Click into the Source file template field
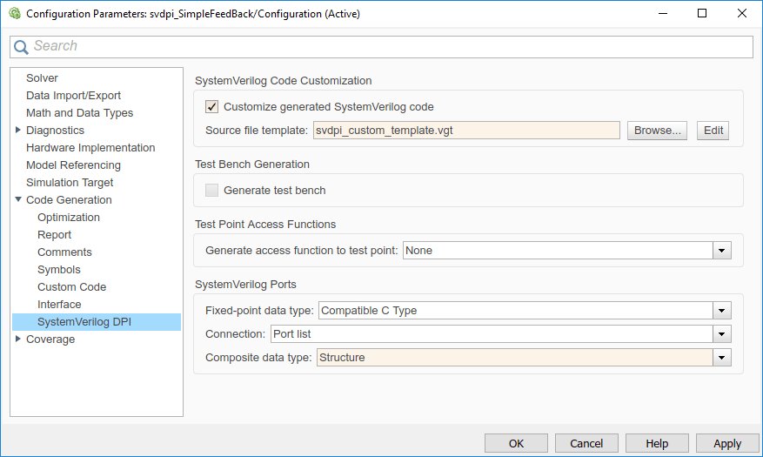763x457 pixels. (465, 131)
